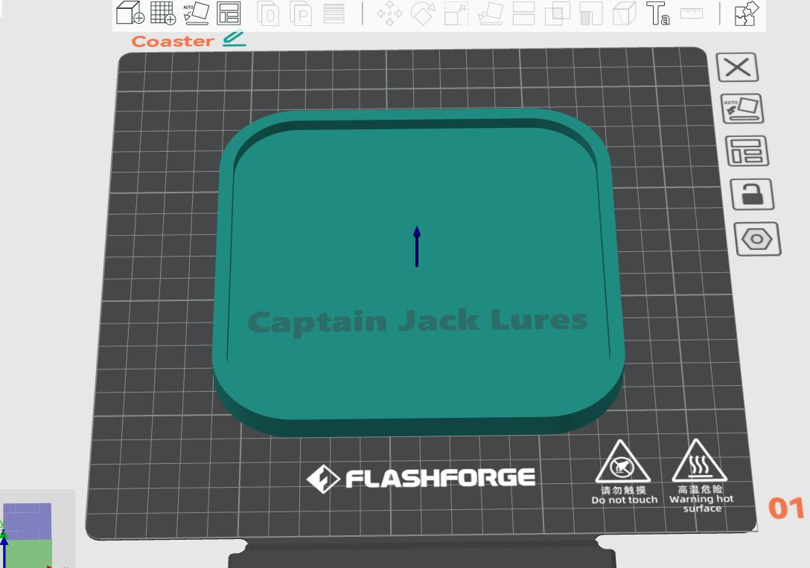Auto orient objects on plate 01
Screen dimensions: 810x568
pos(742,109)
